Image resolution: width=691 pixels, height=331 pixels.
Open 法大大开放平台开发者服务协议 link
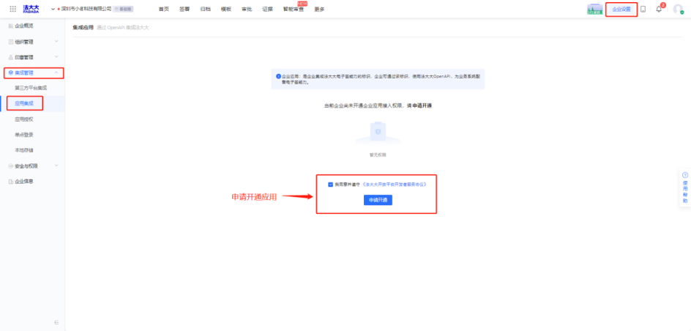394,185
